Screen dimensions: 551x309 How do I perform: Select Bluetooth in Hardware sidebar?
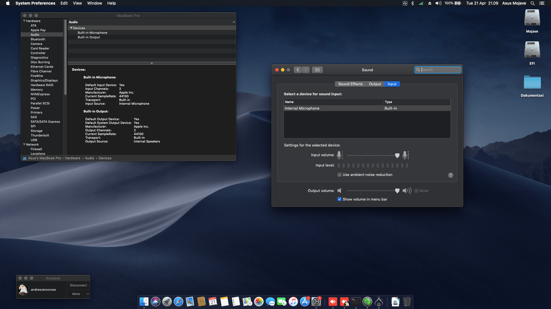(38, 39)
